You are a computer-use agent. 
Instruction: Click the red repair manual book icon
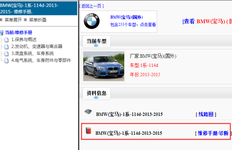click(88, 131)
